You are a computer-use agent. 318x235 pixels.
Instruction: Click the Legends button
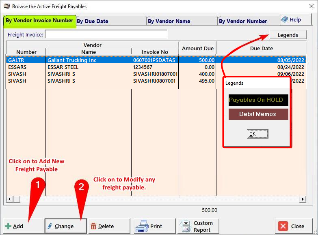coord(288,35)
